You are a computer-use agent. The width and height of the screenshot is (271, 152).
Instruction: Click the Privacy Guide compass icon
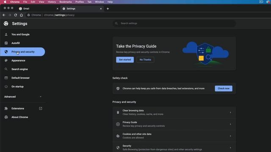(x=118, y=124)
